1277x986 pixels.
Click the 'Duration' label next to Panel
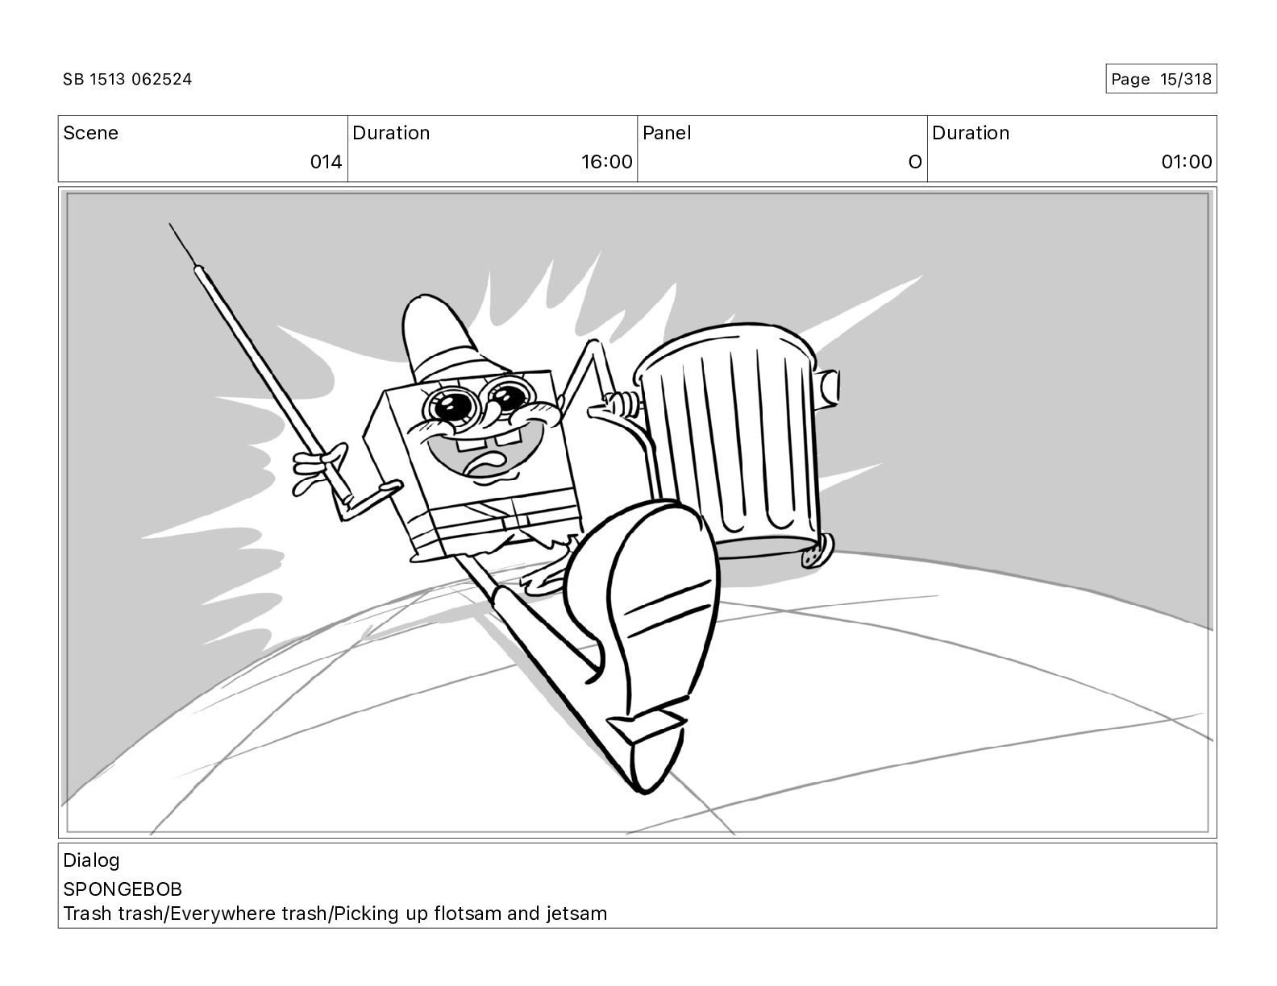pos(971,133)
